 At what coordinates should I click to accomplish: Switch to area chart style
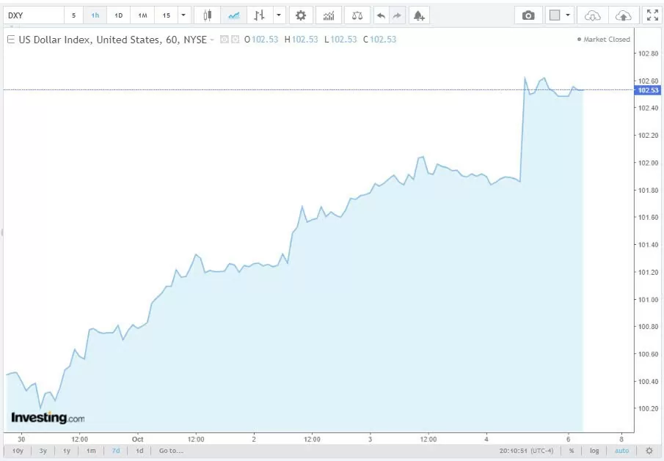click(x=233, y=15)
